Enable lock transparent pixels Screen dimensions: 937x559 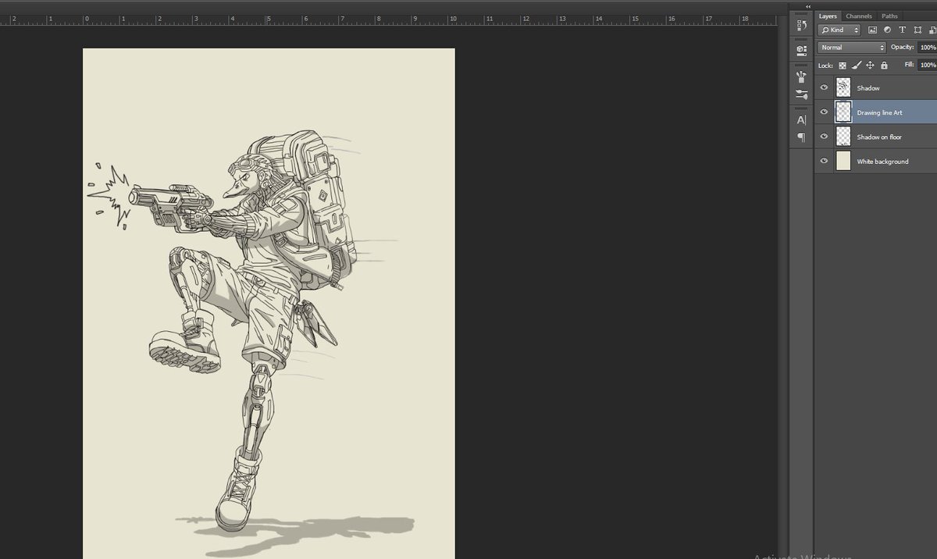click(843, 65)
